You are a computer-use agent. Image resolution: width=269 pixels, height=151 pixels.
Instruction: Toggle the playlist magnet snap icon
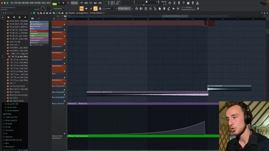[x=34, y=13]
